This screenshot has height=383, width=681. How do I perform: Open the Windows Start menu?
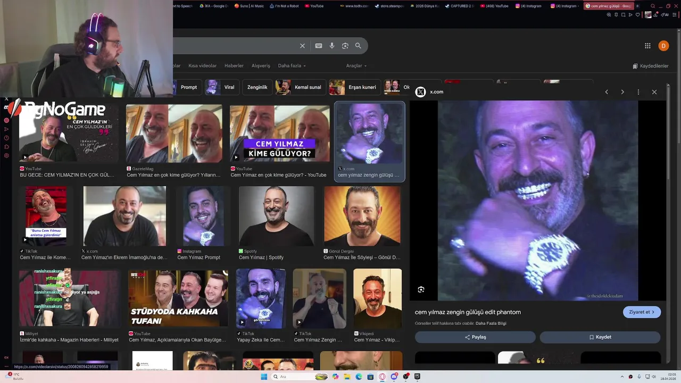point(263,377)
